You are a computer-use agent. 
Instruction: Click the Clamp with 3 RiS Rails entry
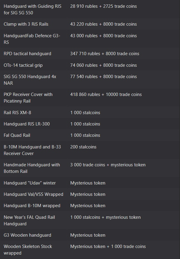[x=26, y=24]
